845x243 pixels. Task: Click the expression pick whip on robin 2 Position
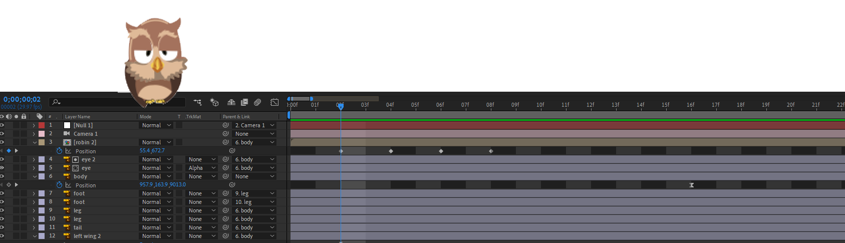pos(232,150)
